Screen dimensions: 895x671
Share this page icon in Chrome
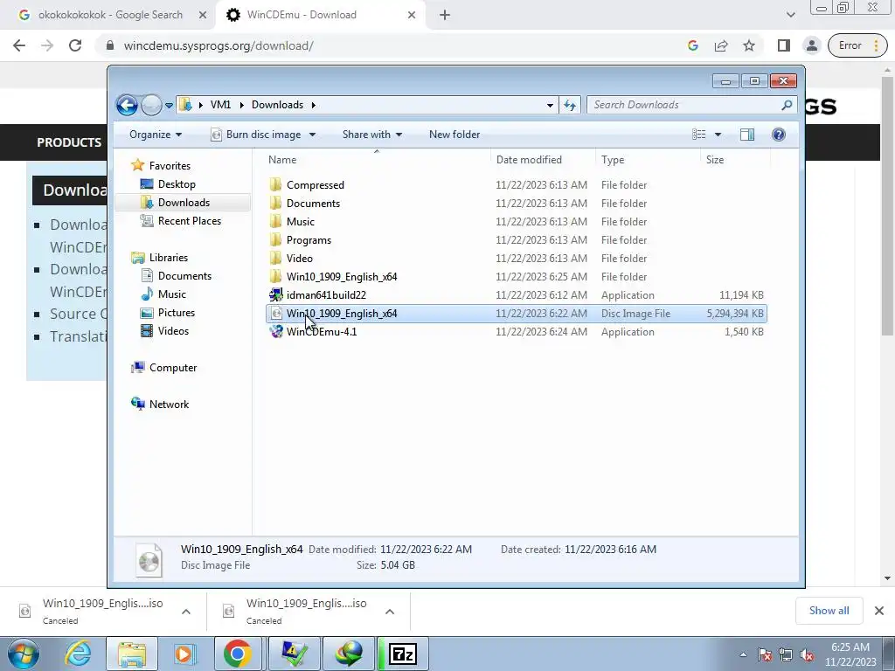tap(721, 45)
